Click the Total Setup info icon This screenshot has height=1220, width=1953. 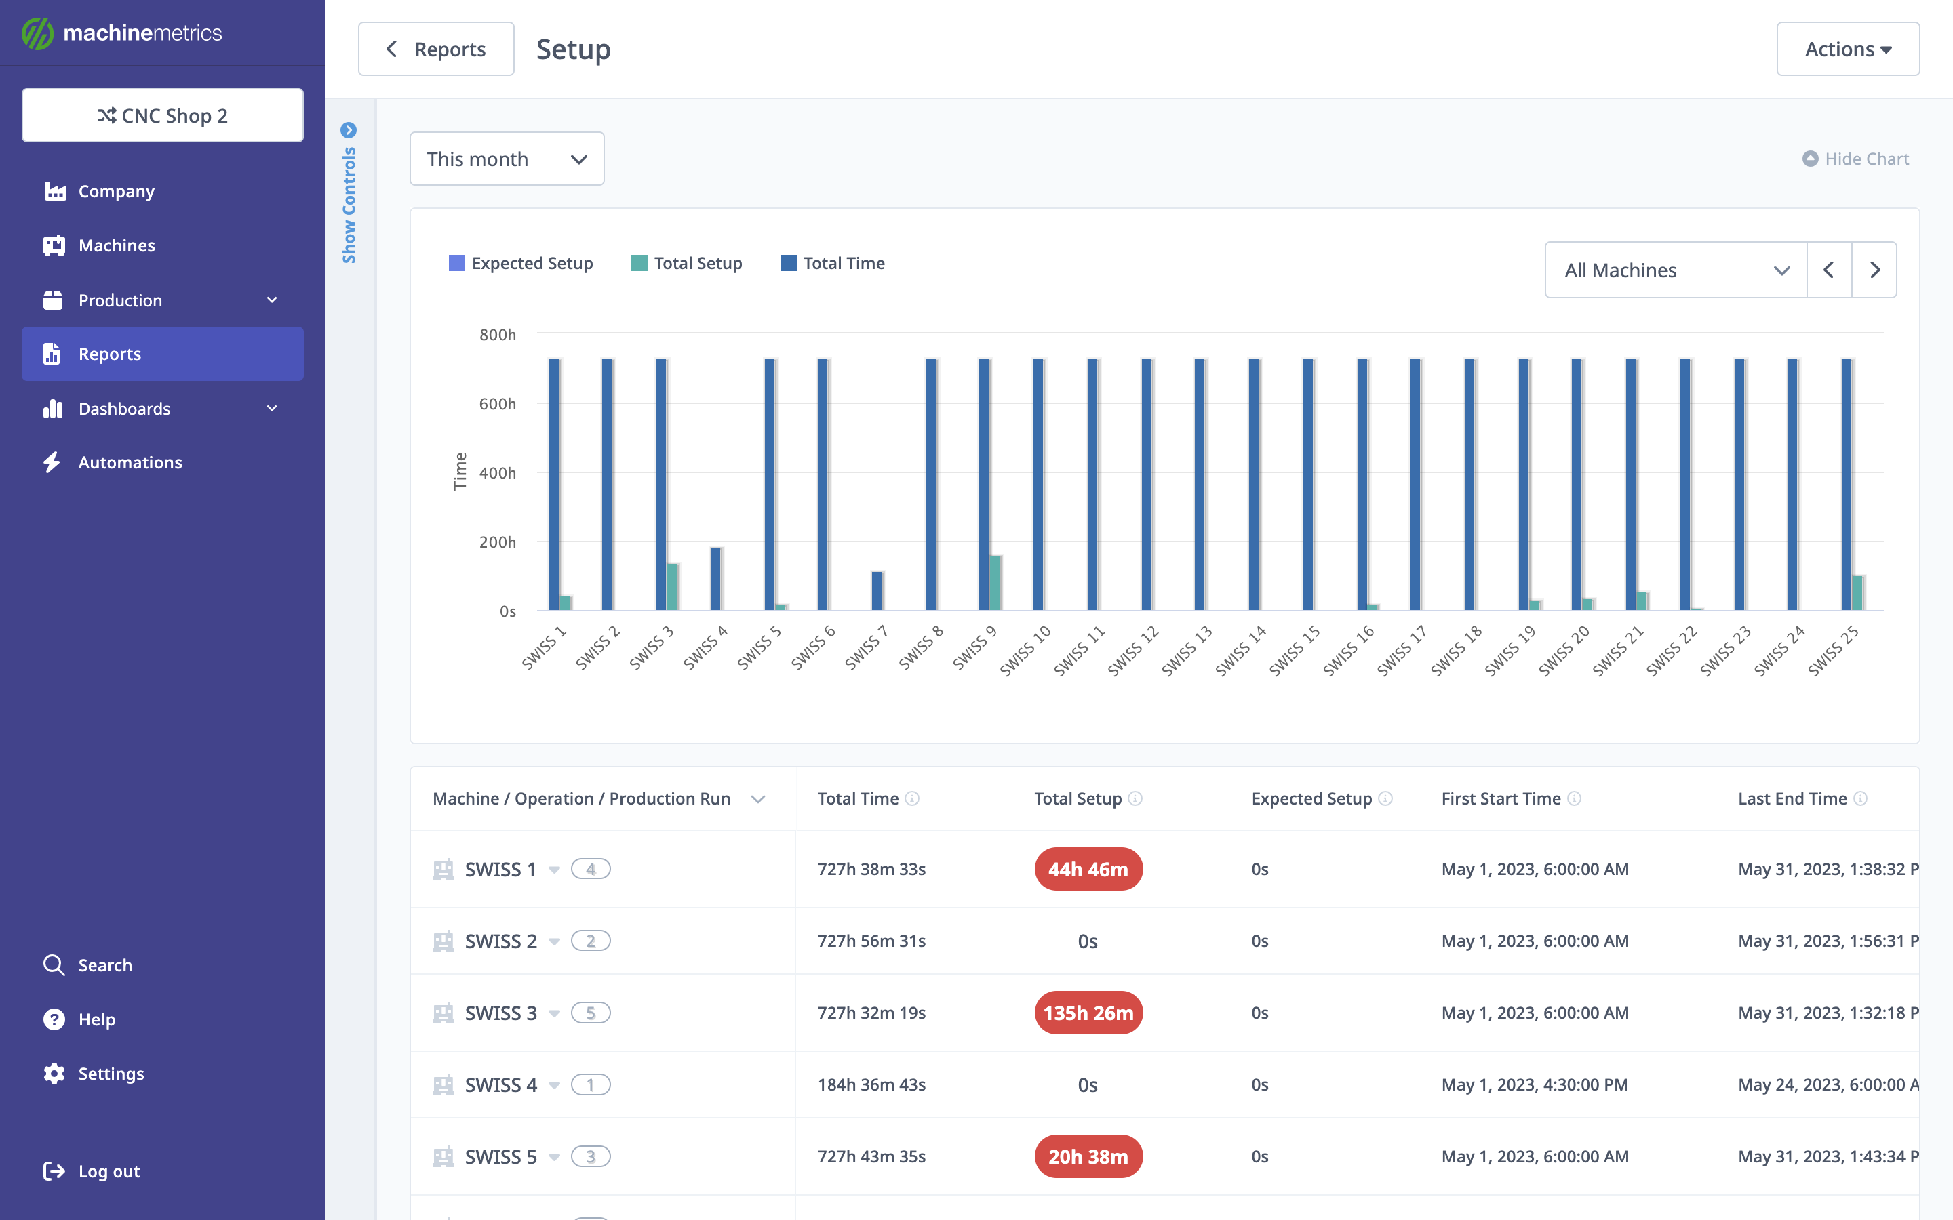pyautogui.click(x=1135, y=798)
